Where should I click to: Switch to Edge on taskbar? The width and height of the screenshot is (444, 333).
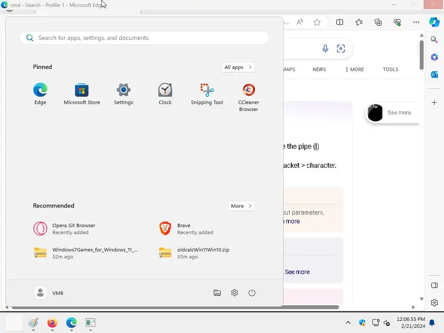point(72,323)
